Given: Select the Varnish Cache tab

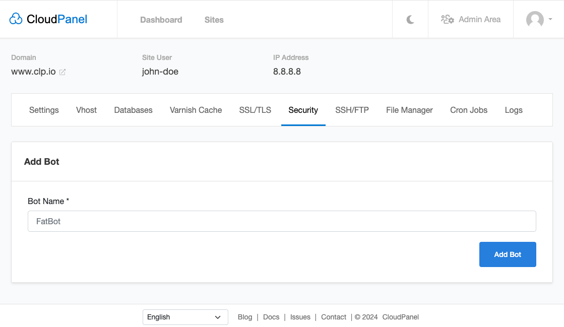Looking at the screenshot, I should (196, 110).
